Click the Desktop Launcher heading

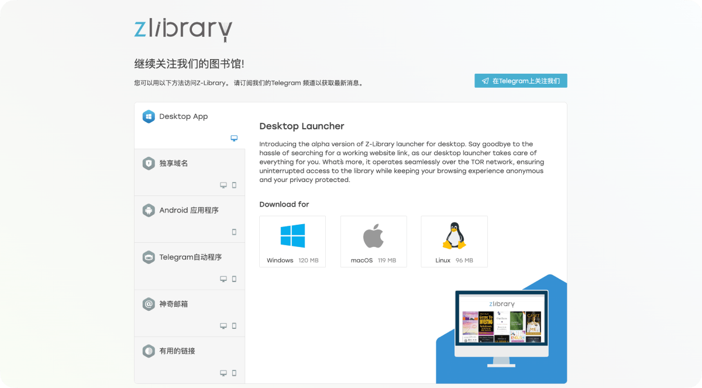(x=302, y=126)
